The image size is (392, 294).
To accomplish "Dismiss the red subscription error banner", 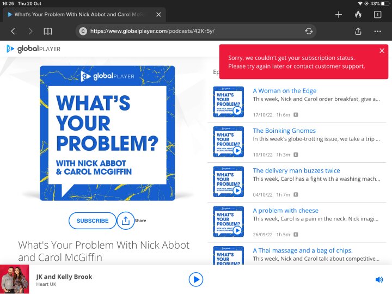I will pos(382,51).
